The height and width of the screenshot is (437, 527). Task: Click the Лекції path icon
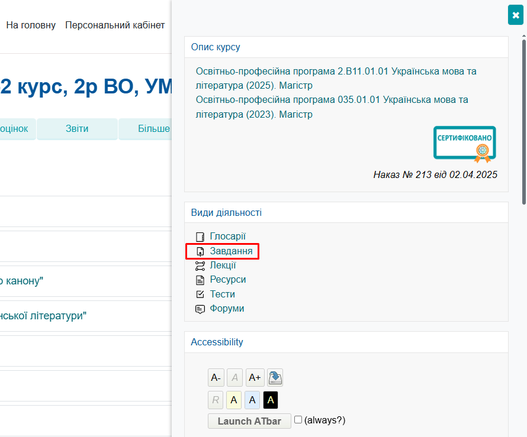click(x=200, y=266)
